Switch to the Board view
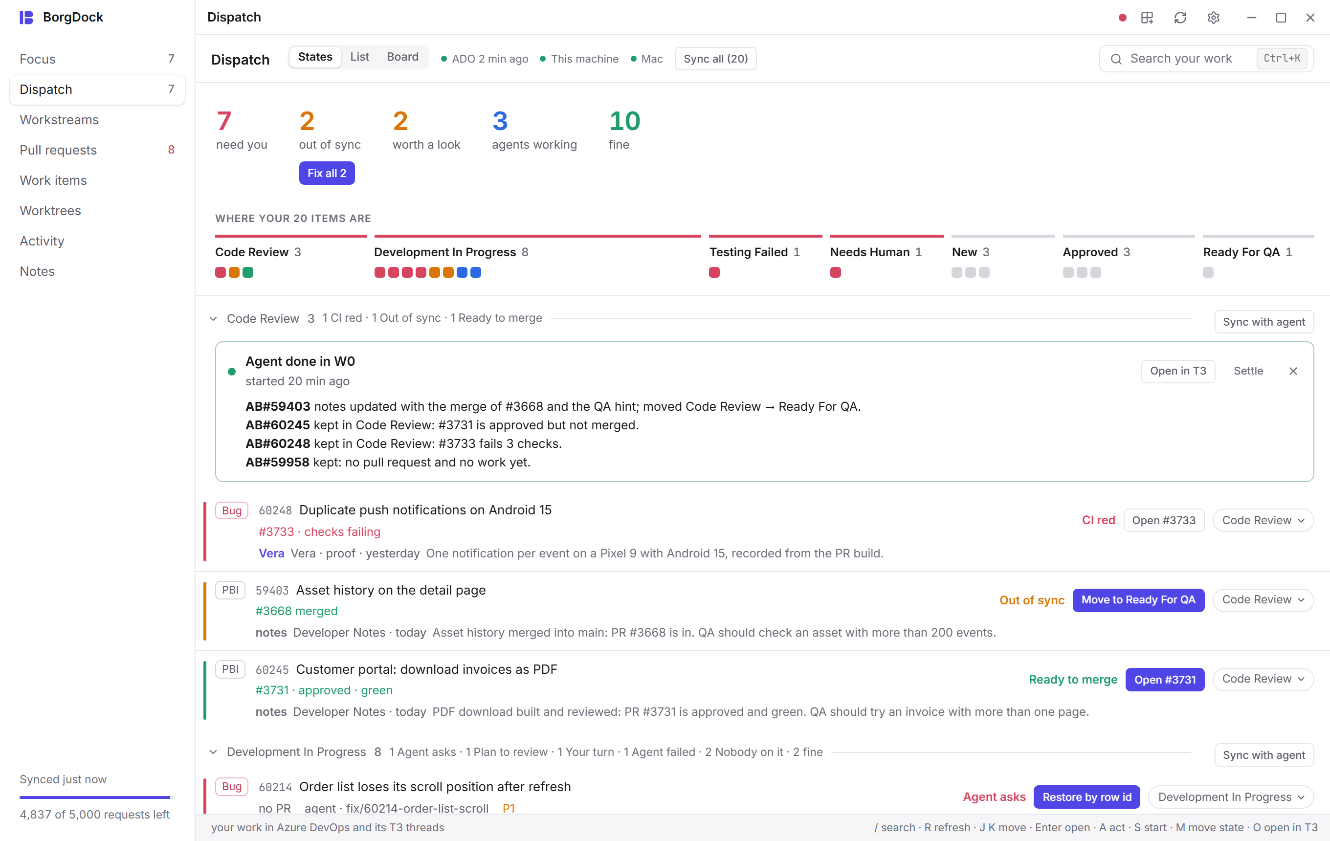Image resolution: width=1330 pixels, height=841 pixels. pos(402,57)
